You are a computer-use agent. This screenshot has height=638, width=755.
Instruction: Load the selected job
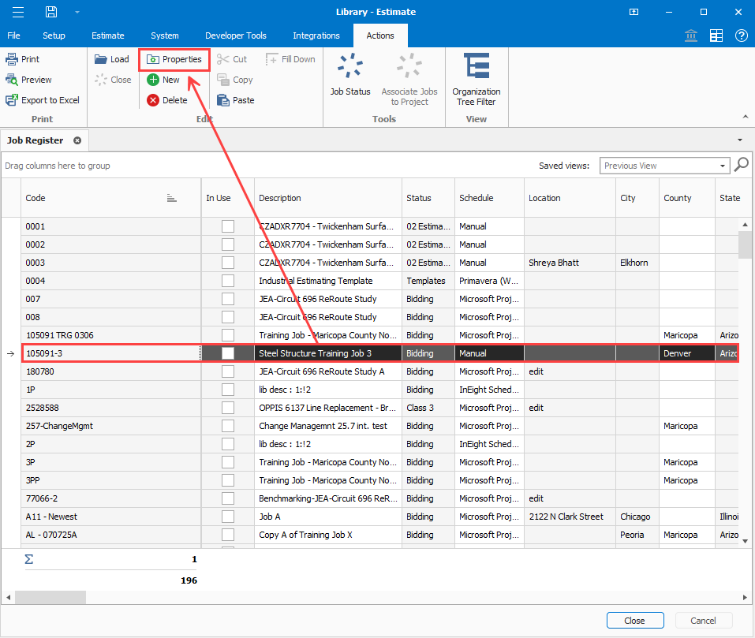click(112, 59)
